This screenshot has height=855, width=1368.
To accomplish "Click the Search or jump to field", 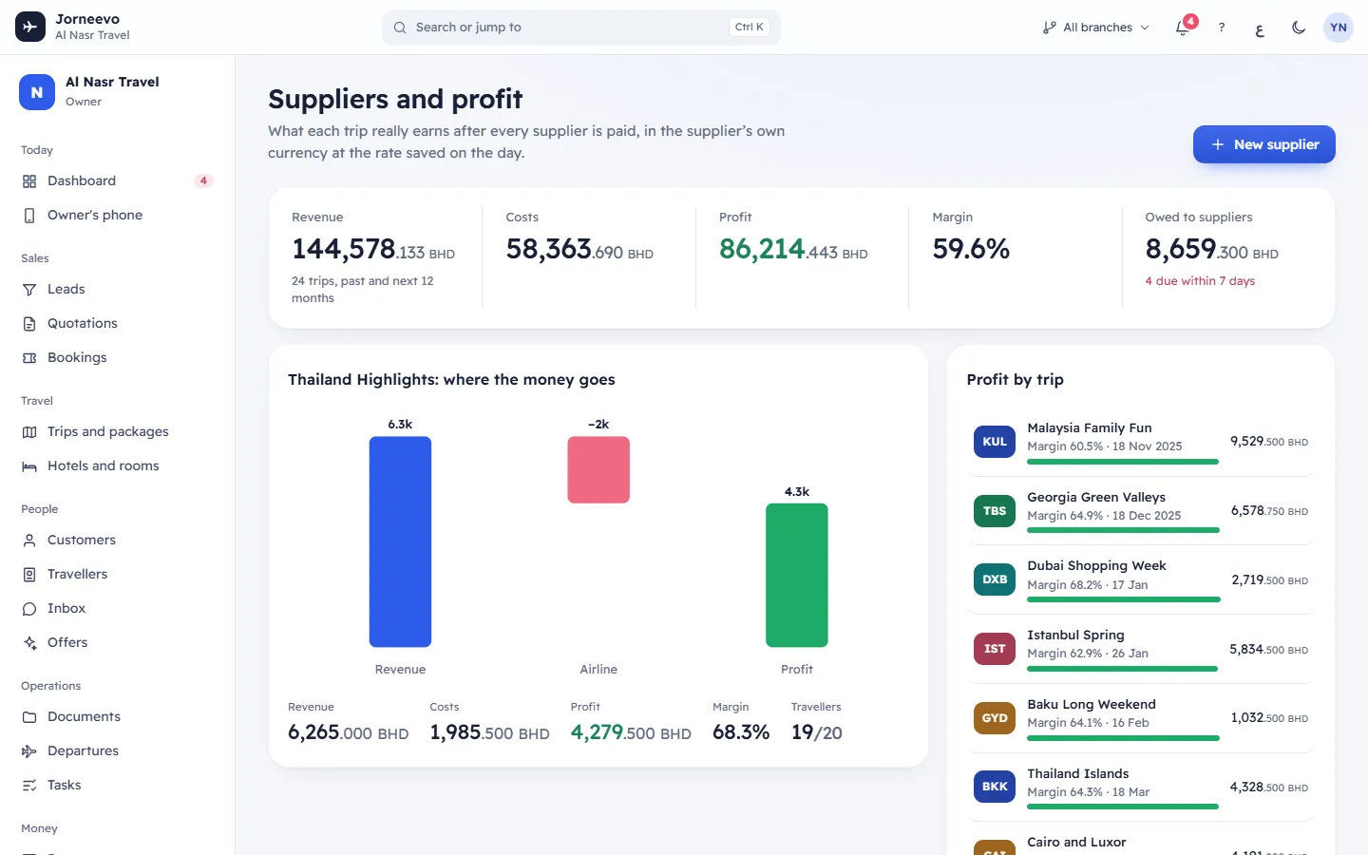I will (581, 28).
